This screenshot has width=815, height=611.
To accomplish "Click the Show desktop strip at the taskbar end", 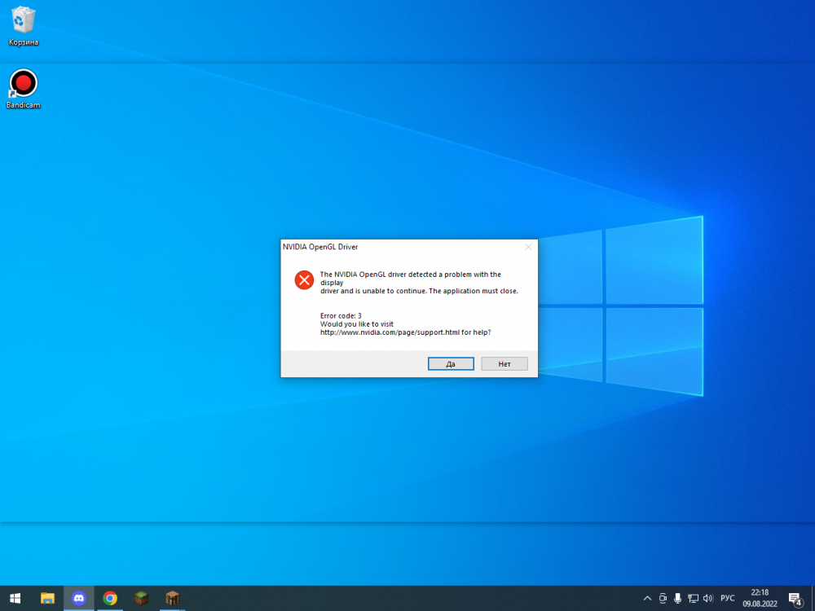I will [813, 599].
